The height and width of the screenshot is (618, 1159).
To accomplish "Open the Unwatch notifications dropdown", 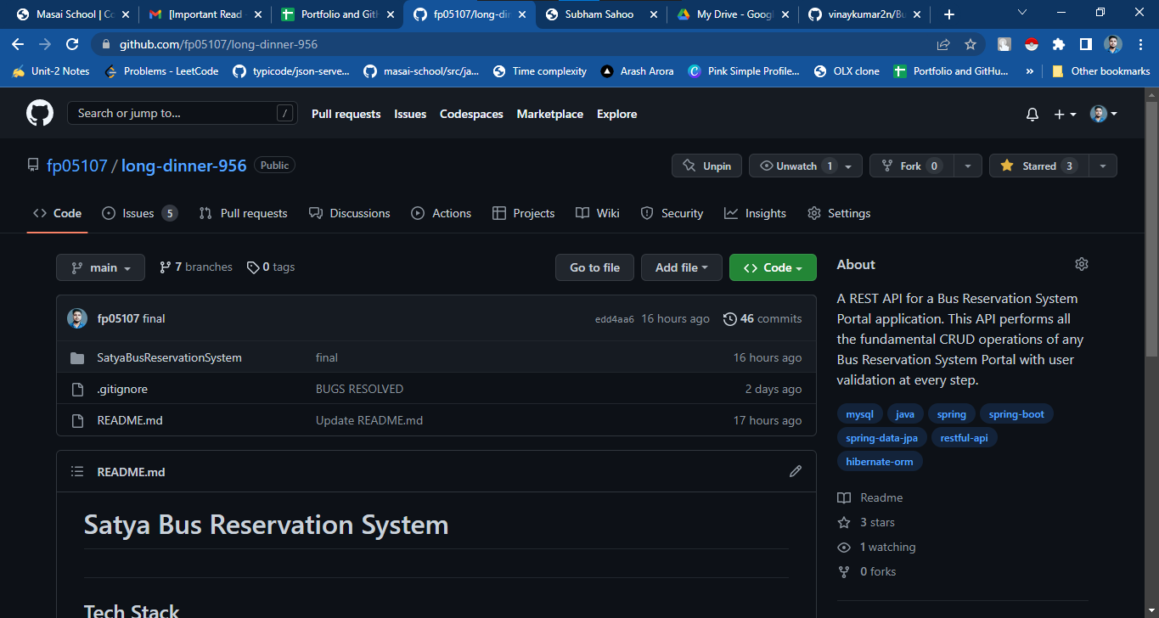I will pos(805,166).
